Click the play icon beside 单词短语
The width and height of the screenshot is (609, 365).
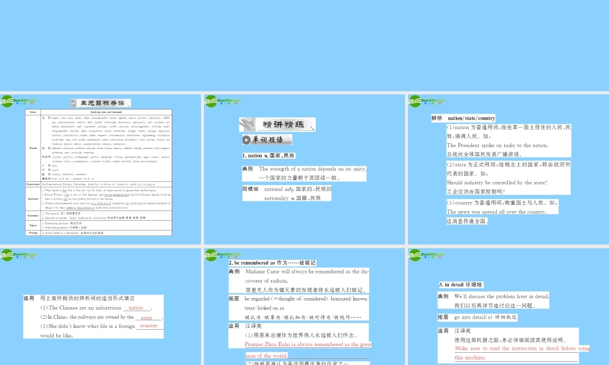coord(246,140)
